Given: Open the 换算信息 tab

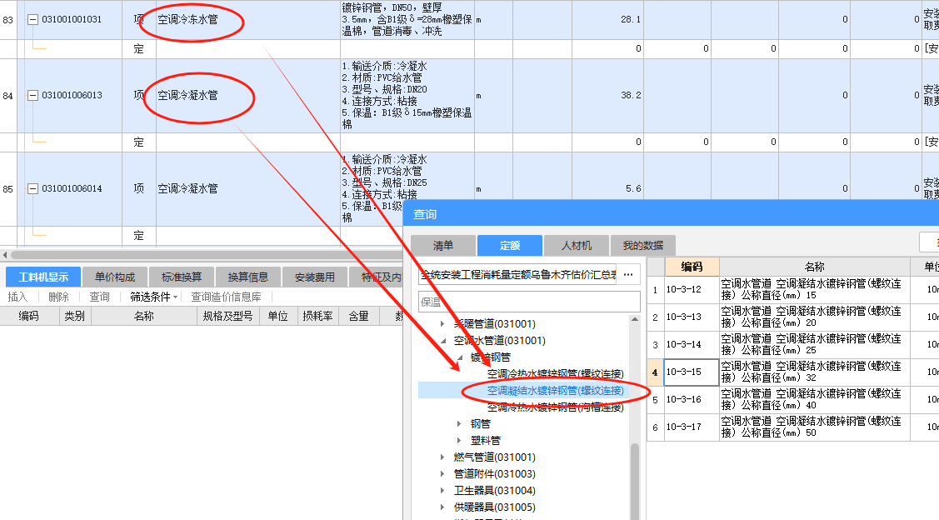Looking at the screenshot, I should (248, 277).
